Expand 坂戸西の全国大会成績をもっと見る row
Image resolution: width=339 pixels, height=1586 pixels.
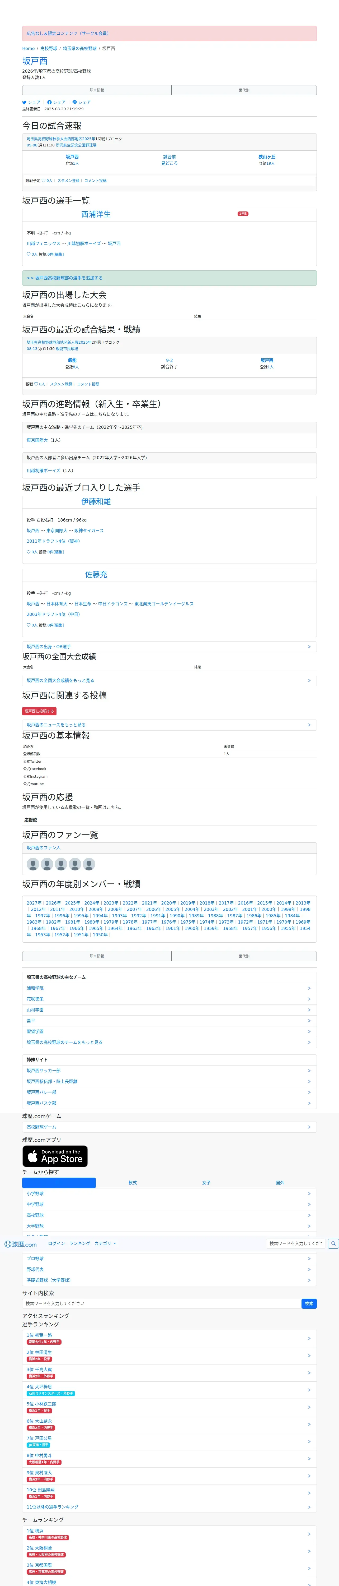pos(169,680)
